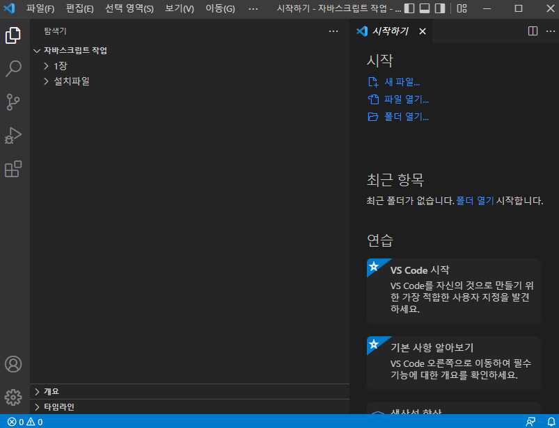Open the Search view in activity bar
Viewport: 559px width, 428px height.
coord(13,68)
